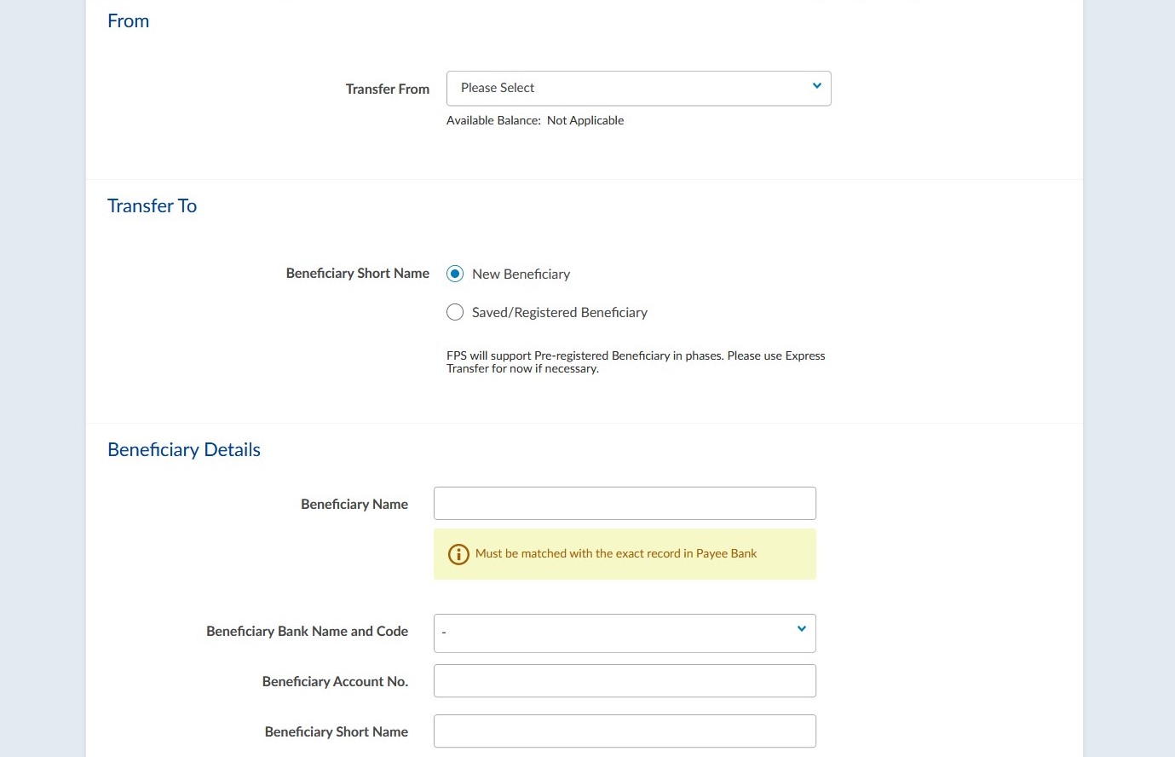Click the info icon in the yellow notice
1175x757 pixels.
click(x=458, y=554)
